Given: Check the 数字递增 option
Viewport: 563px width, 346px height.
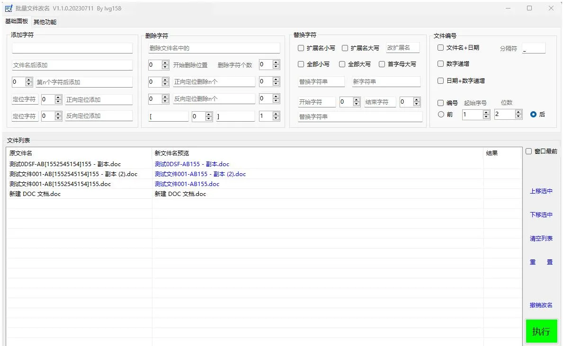Looking at the screenshot, I should click(x=441, y=63).
